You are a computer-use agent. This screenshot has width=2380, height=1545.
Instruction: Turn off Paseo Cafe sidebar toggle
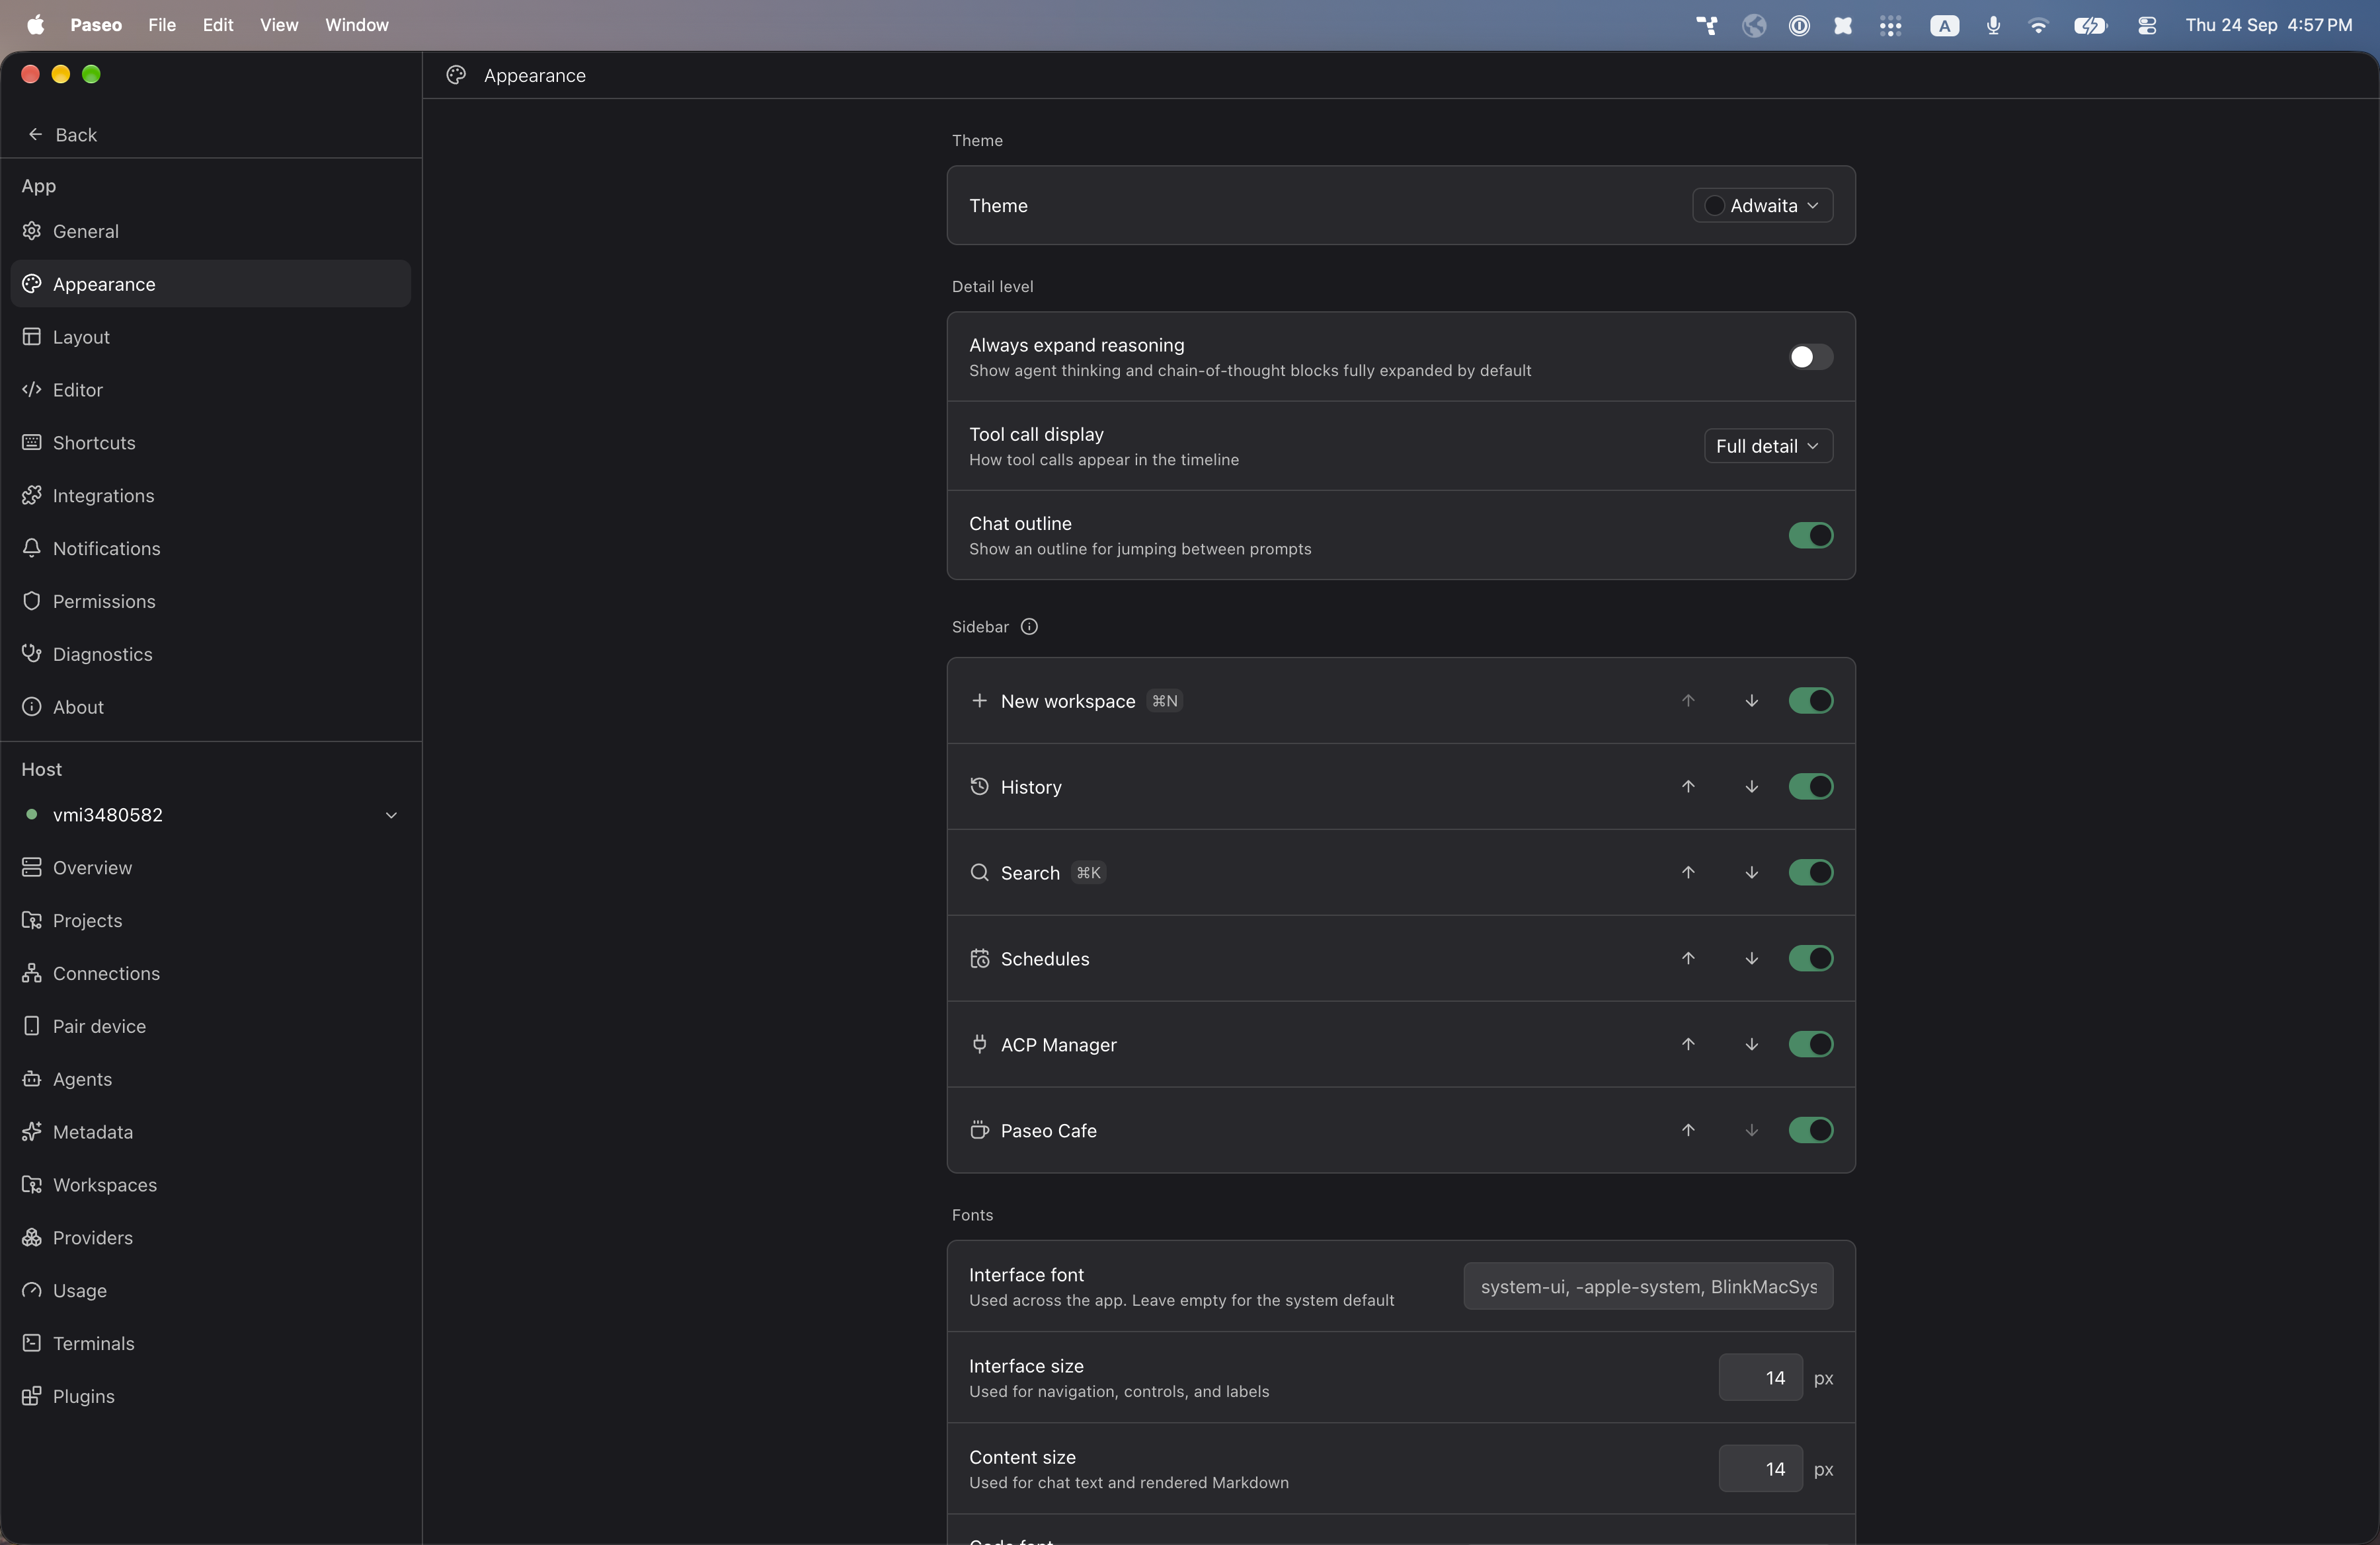point(1810,1130)
